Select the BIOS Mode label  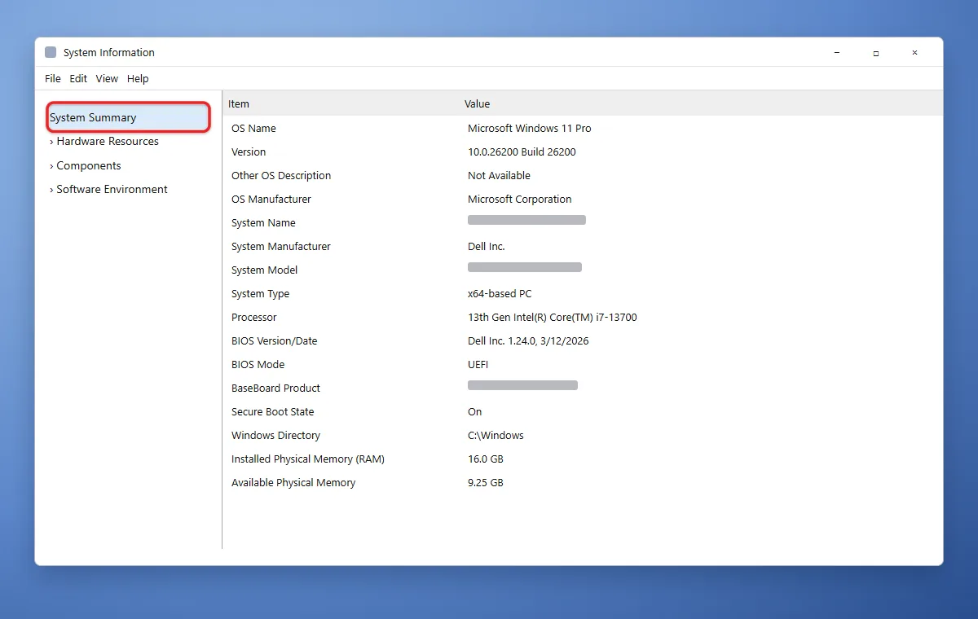coord(258,365)
